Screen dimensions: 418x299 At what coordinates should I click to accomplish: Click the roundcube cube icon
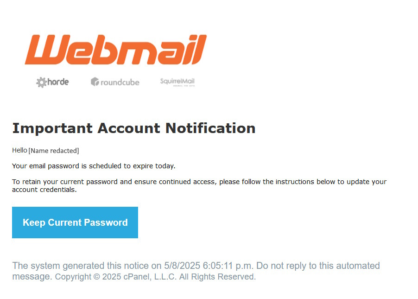point(95,82)
